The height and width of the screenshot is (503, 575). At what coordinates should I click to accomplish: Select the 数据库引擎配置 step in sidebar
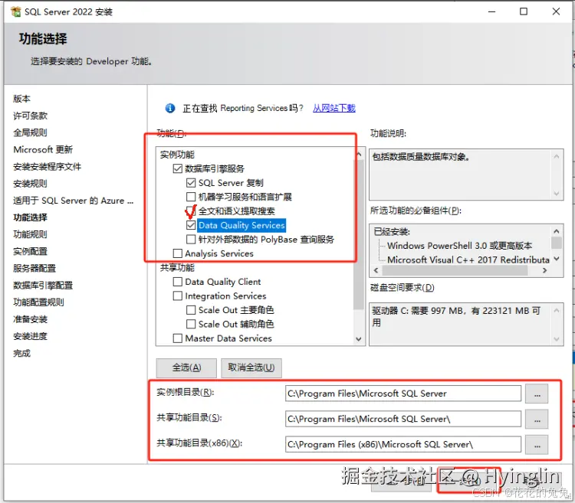pos(43,285)
